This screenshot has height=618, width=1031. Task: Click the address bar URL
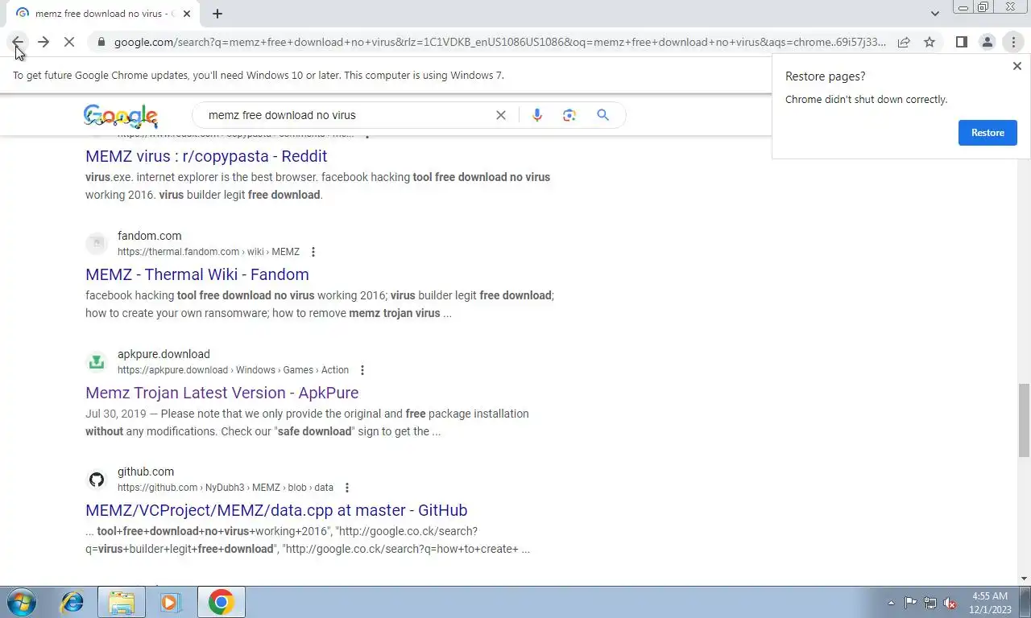[x=499, y=42]
